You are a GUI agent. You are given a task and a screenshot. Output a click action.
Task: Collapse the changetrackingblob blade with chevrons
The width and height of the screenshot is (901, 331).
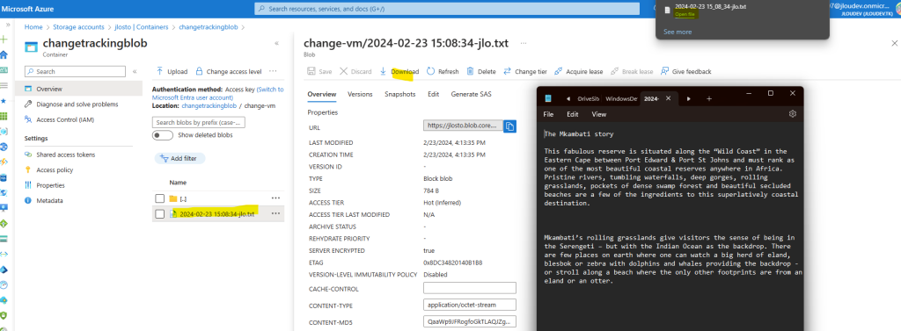(277, 43)
